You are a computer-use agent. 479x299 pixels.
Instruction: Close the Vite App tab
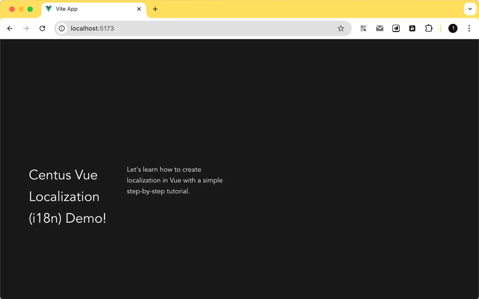pos(139,9)
